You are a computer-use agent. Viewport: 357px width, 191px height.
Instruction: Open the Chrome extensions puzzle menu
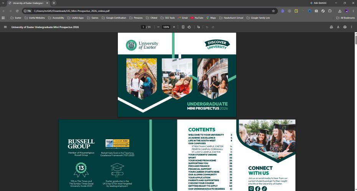(x=330, y=11)
